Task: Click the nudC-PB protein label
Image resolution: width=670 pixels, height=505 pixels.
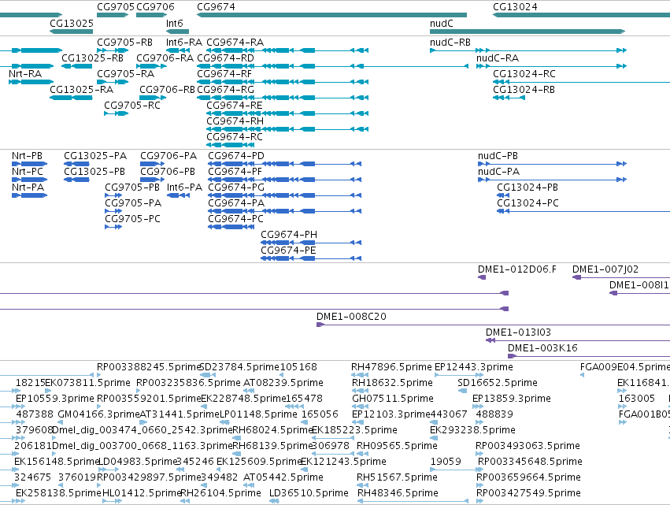Action: click(x=498, y=156)
